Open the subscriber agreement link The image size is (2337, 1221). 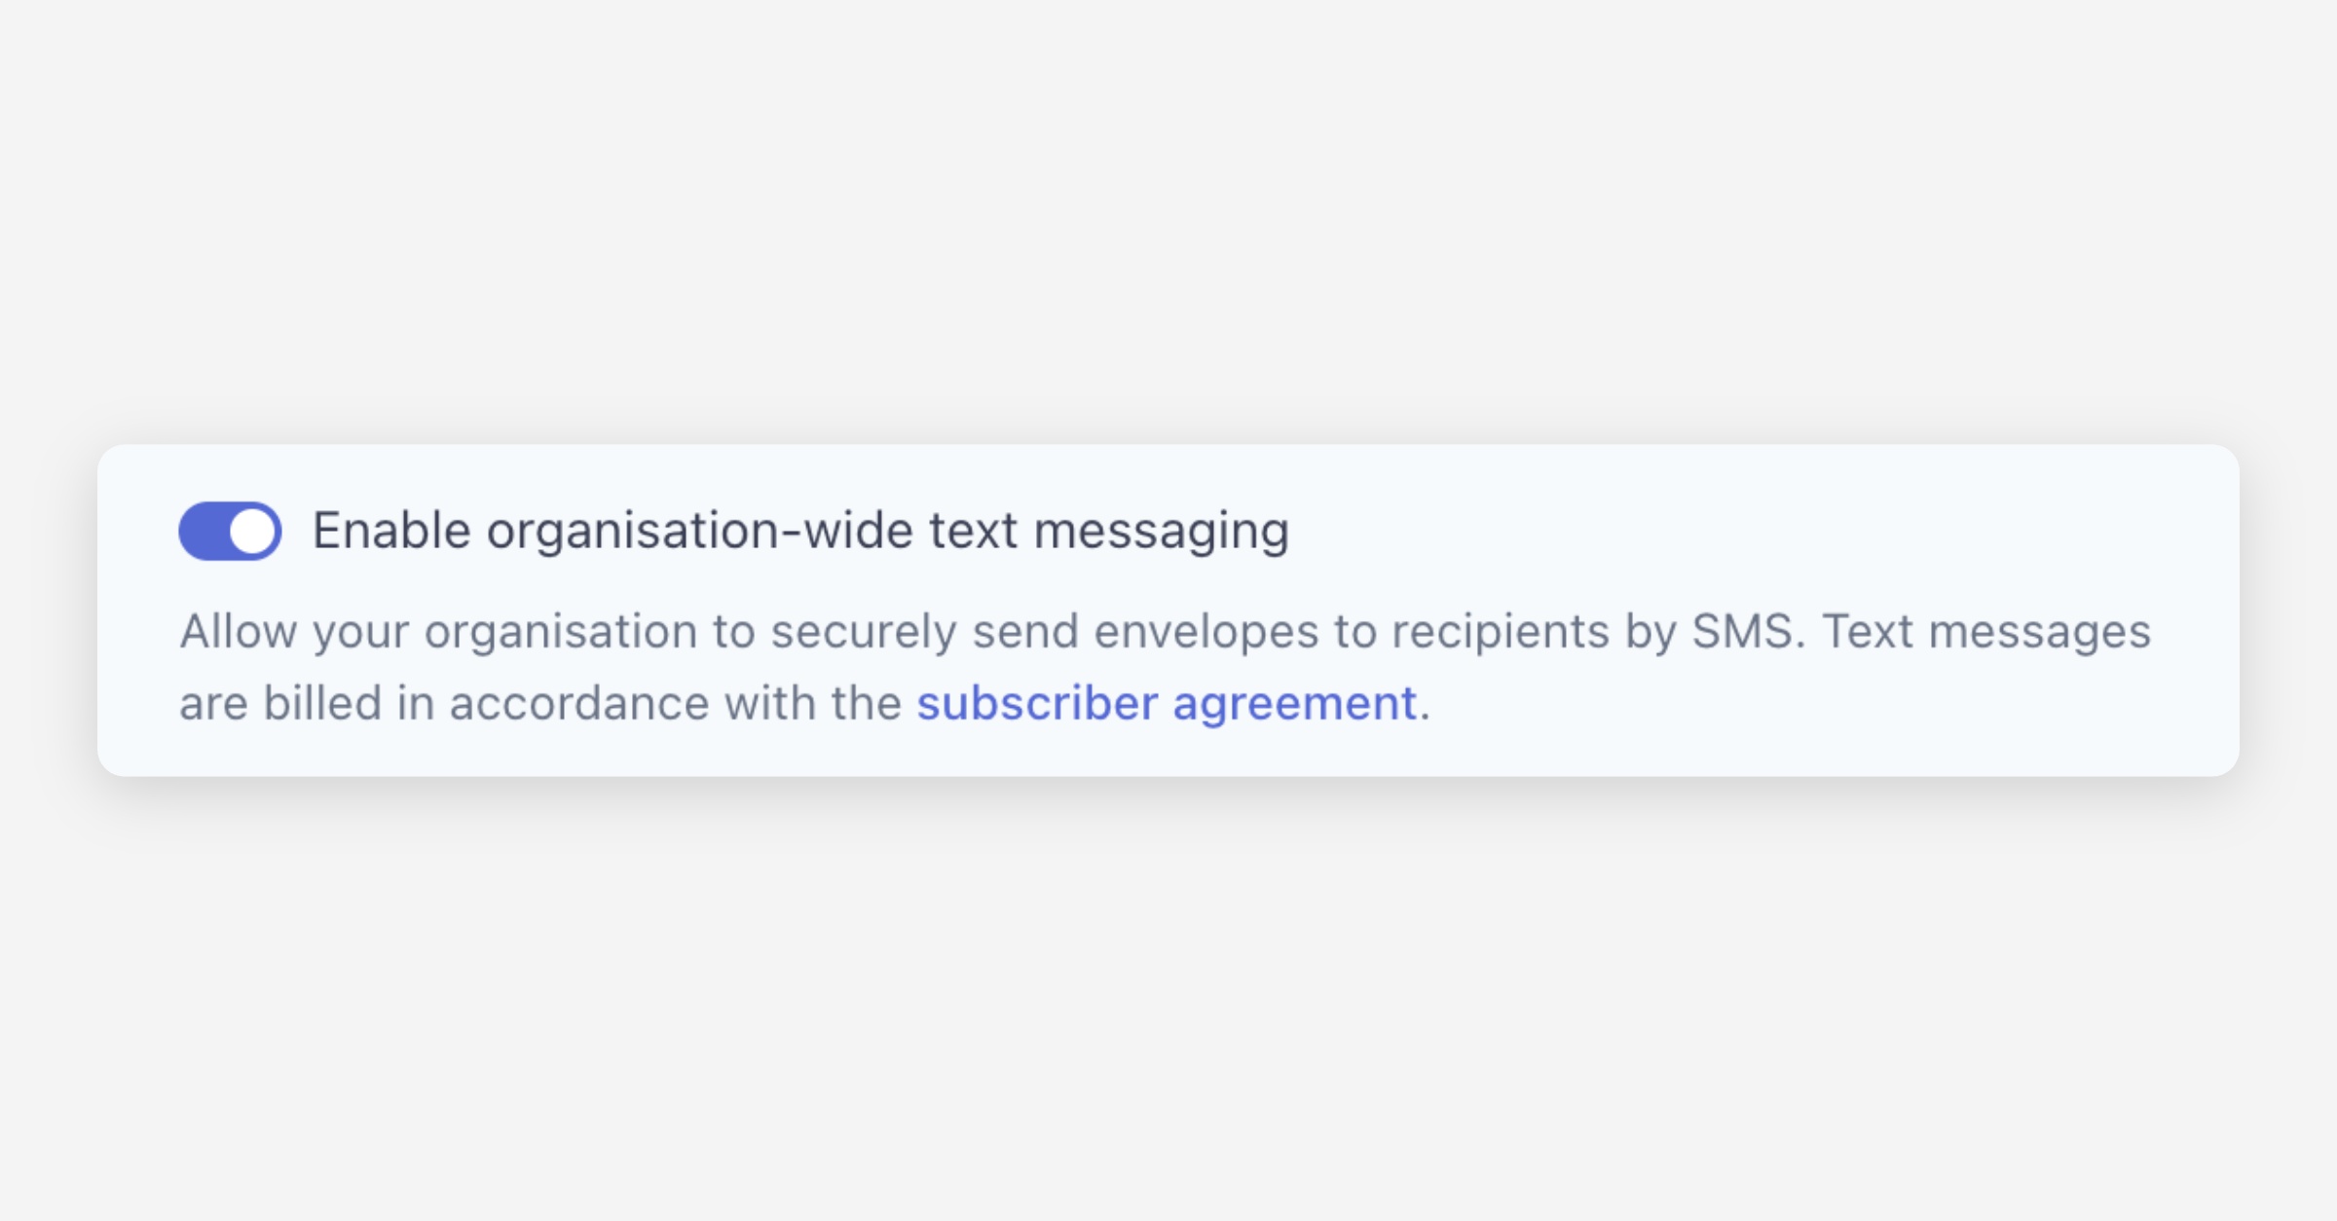coord(1166,703)
